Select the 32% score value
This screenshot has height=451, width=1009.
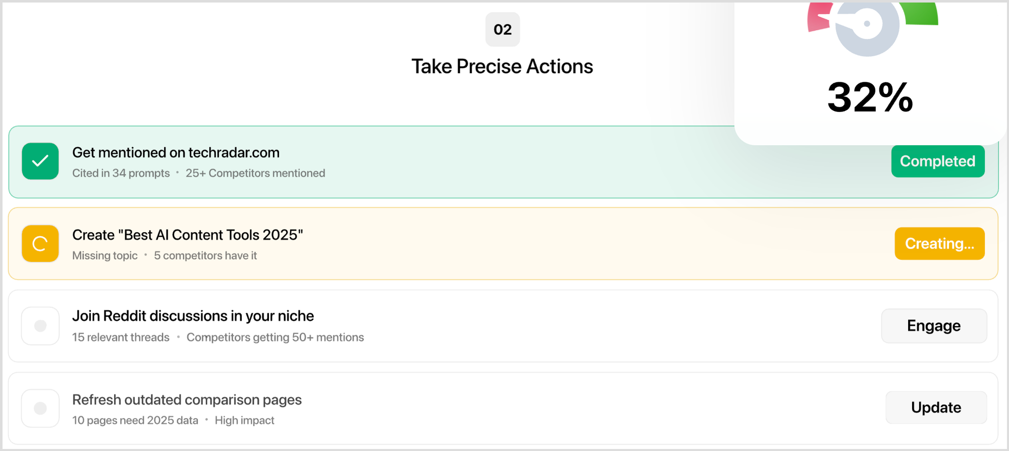pos(870,97)
